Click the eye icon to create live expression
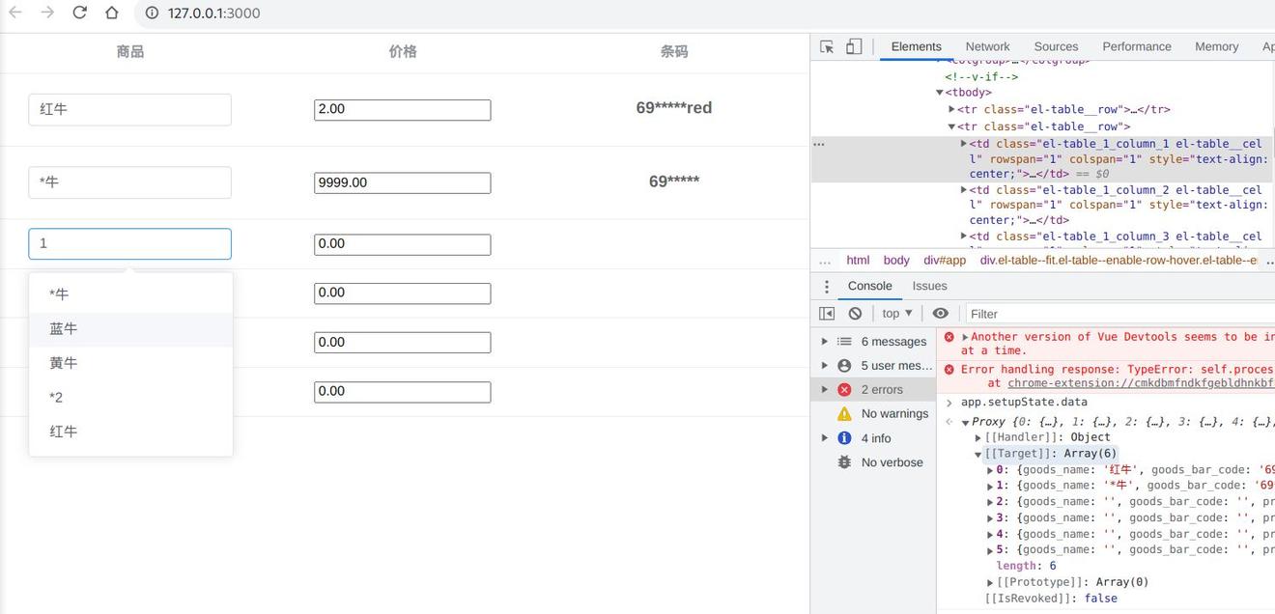Image resolution: width=1275 pixels, height=614 pixels. pos(940,313)
